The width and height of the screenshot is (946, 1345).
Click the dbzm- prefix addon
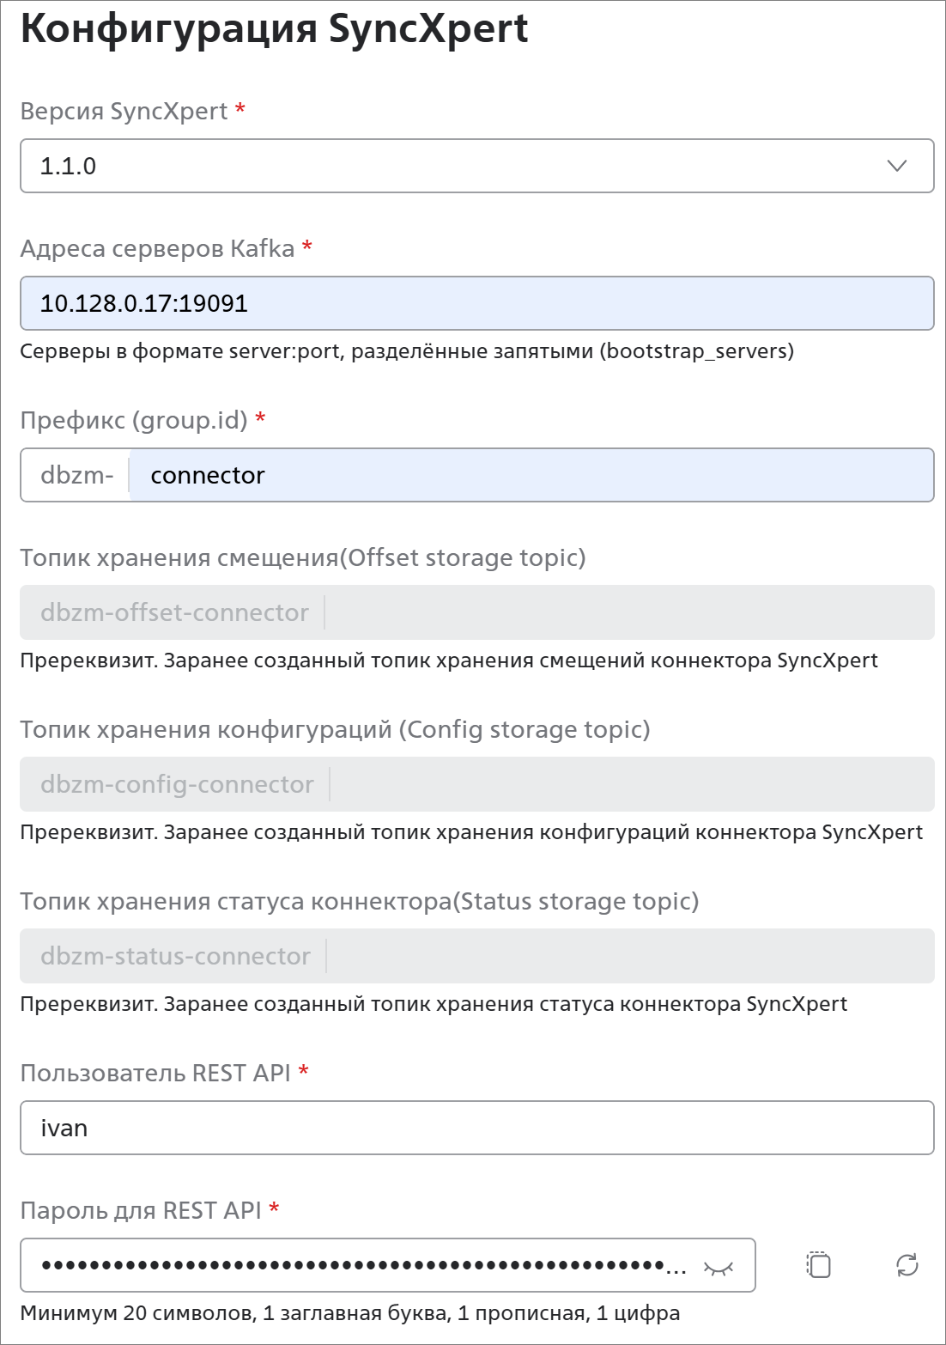[76, 475]
